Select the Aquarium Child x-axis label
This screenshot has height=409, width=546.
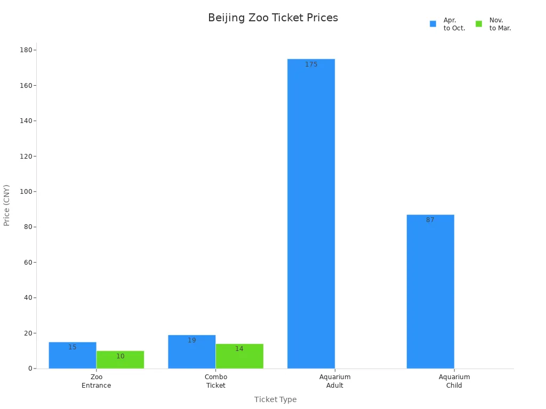(454, 381)
